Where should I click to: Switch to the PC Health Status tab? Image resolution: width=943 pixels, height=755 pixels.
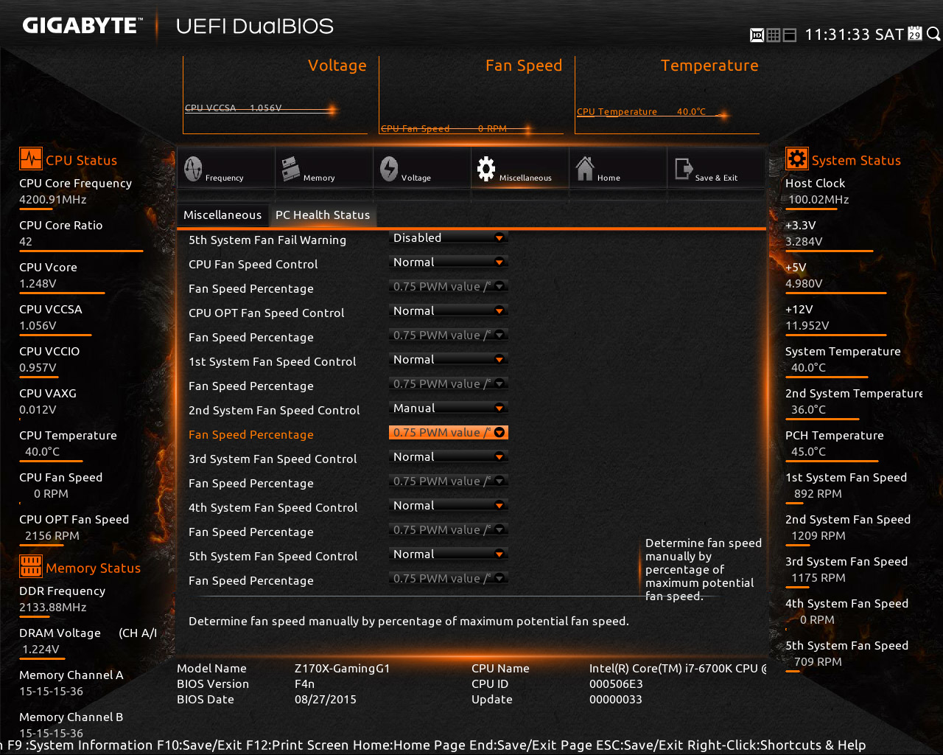click(323, 215)
